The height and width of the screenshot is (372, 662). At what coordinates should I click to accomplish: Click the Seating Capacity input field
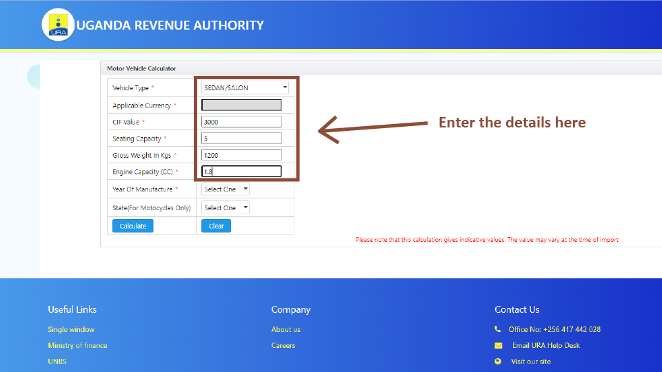(x=241, y=138)
